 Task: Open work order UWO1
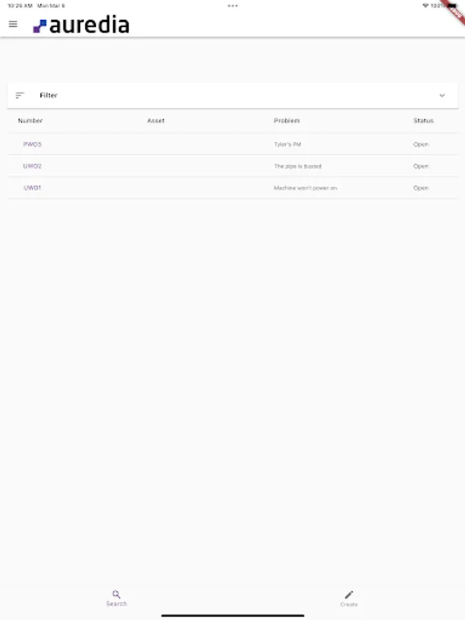tap(32, 188)
